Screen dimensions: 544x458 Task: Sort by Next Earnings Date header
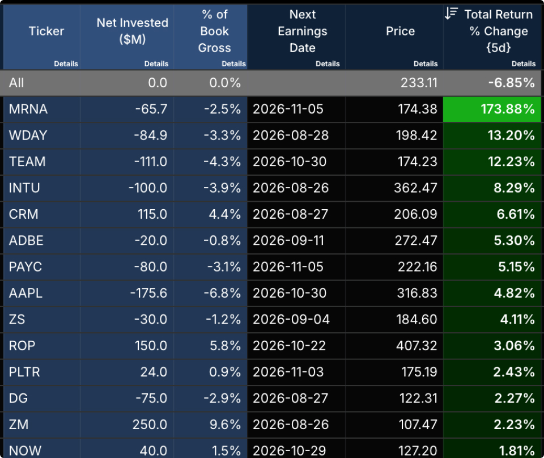303,31
